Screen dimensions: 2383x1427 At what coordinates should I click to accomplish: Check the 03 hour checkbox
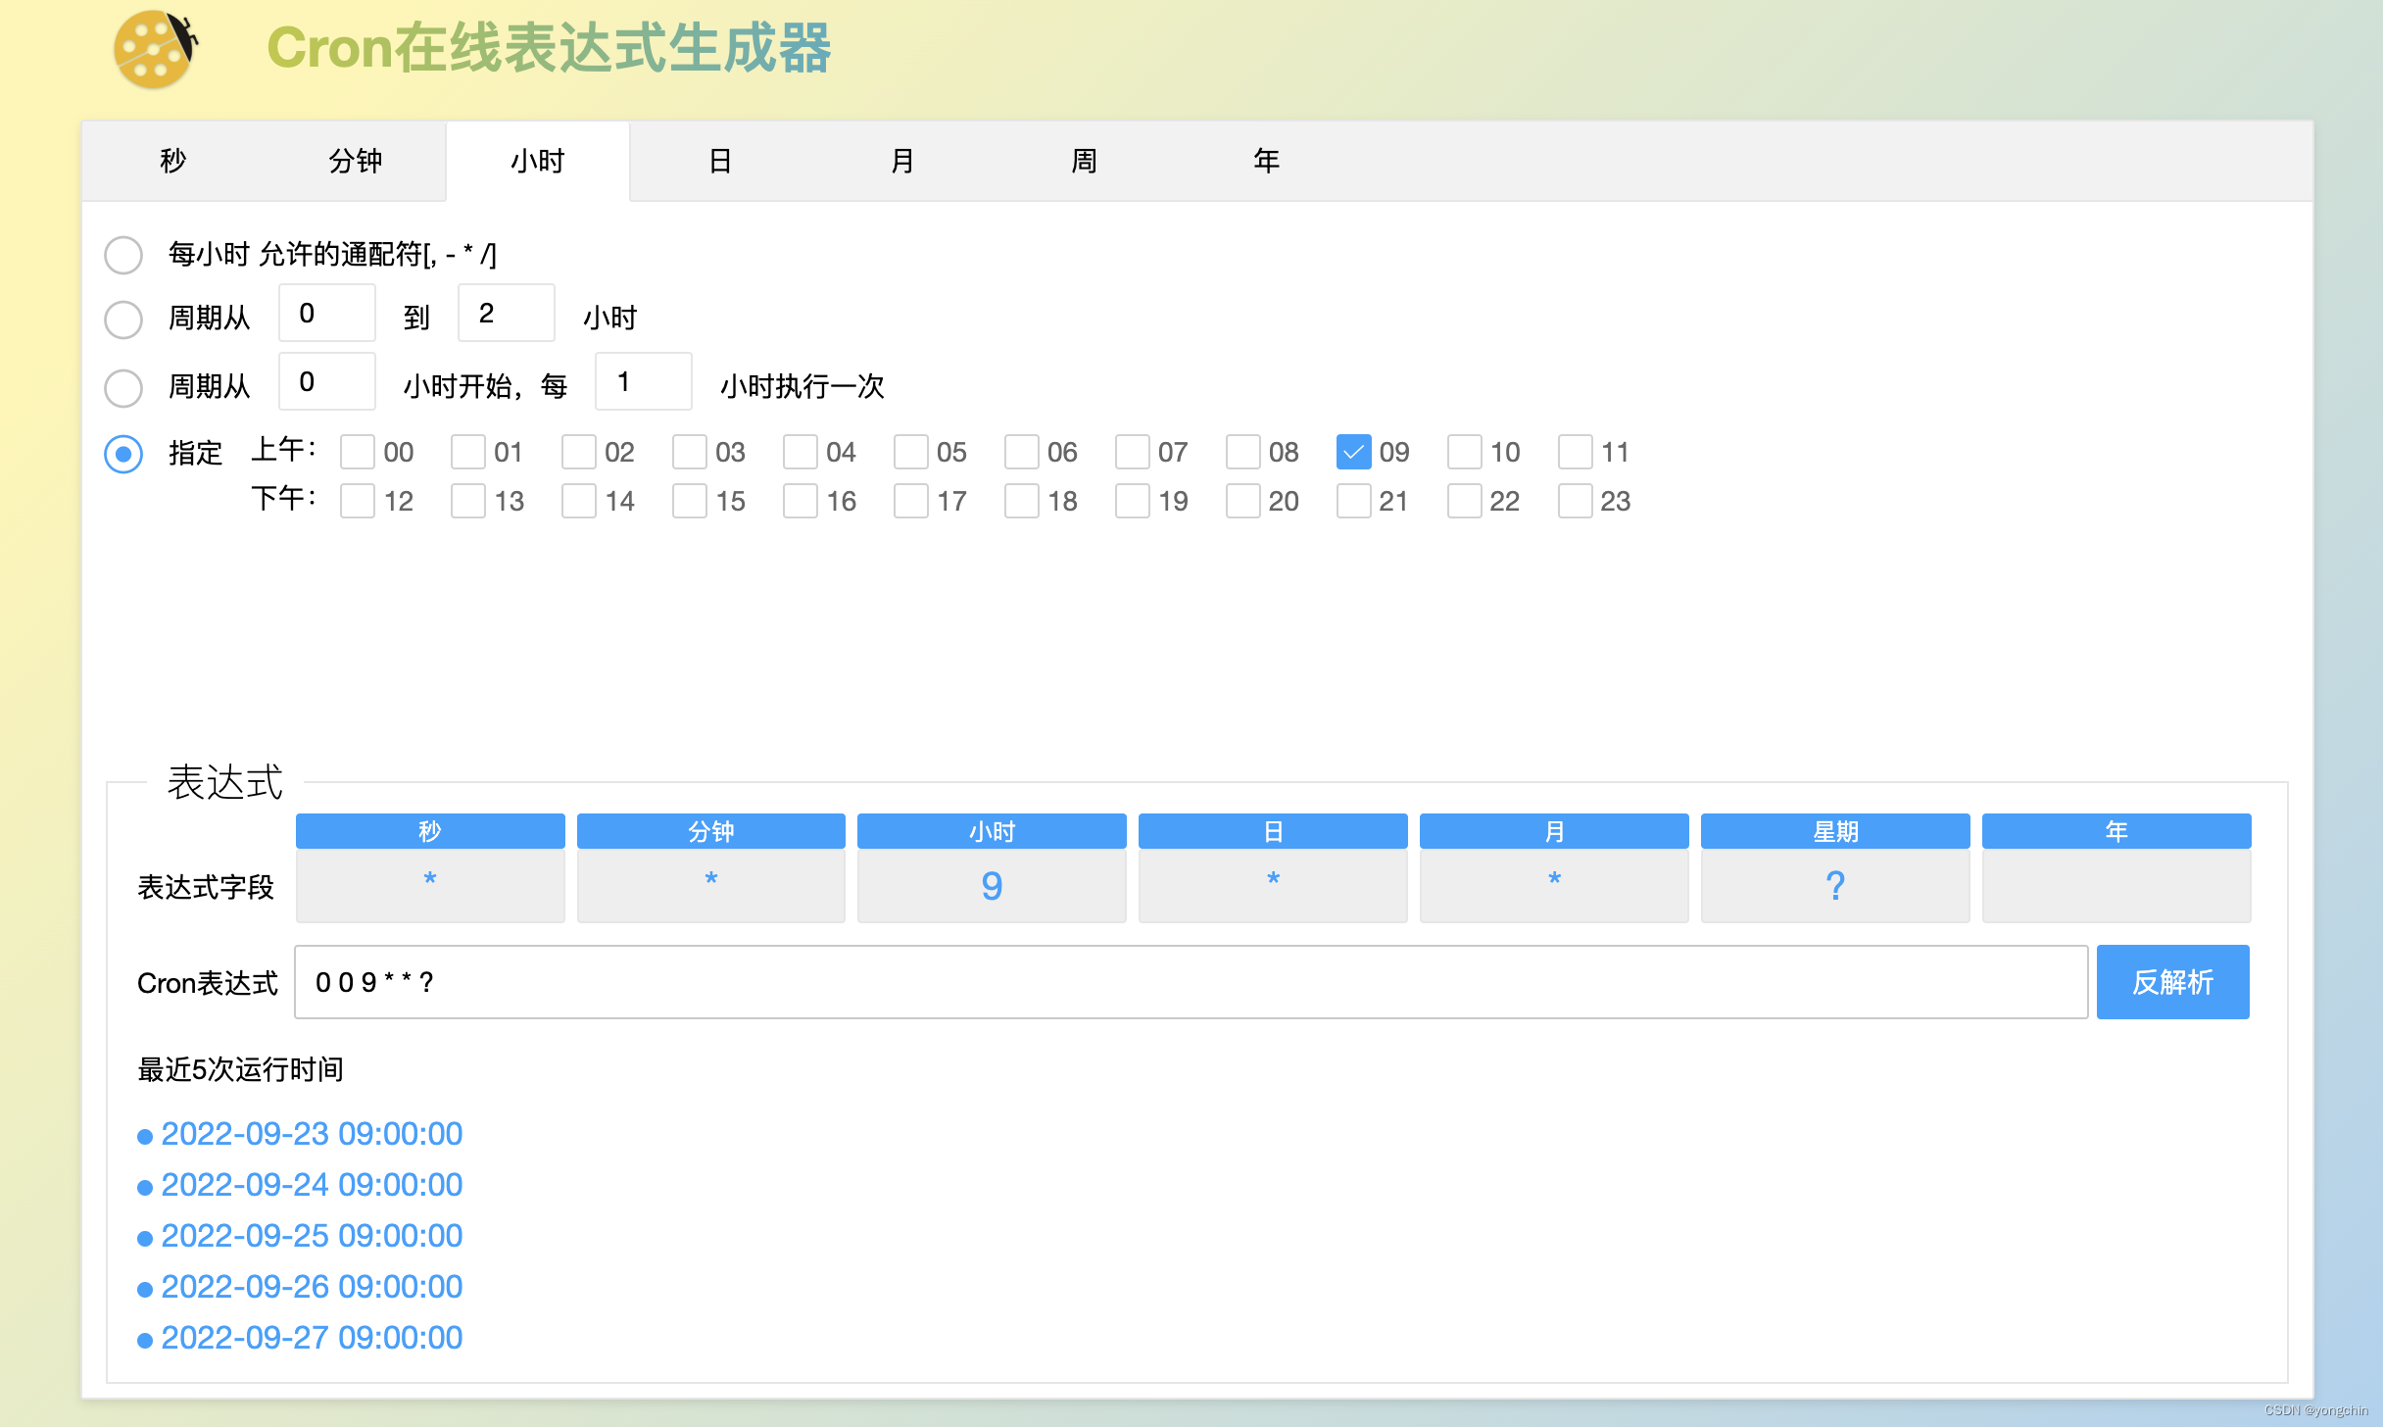[x=690, y=452]
